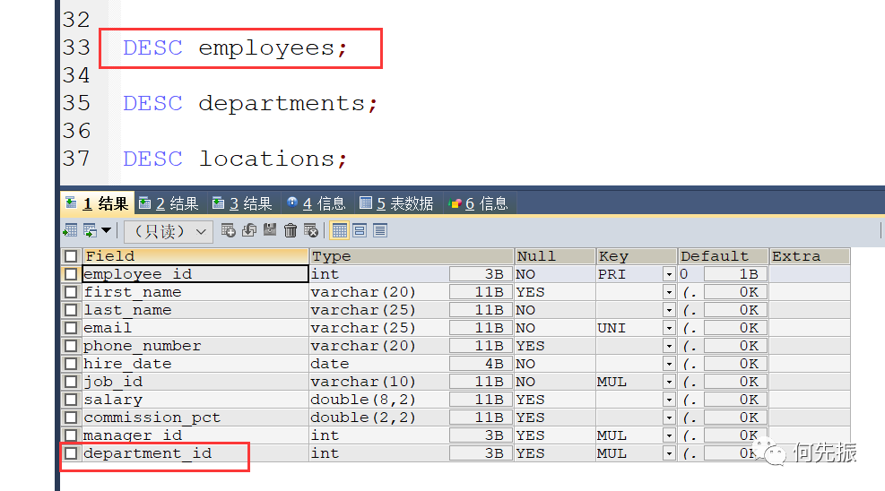Screen dimensions: 885x491
Task: Open Key dropdown for commission_pct row
Action: click(669, 418)
